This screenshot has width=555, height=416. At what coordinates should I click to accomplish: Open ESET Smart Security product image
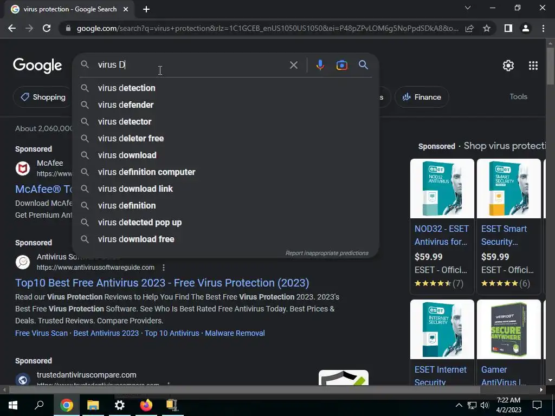[508, 188]
